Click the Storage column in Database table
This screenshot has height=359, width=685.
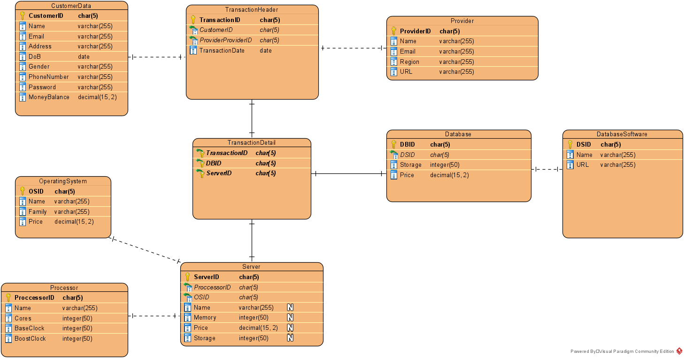[459, 164]
